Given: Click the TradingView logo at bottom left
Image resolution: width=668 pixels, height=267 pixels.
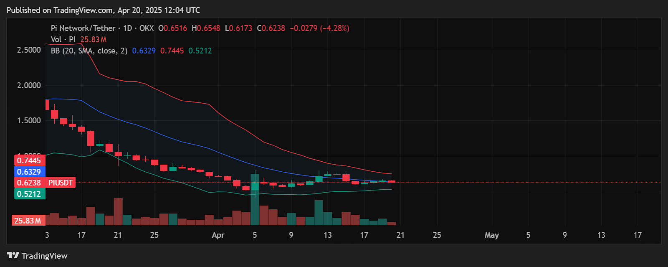Looking at the screenshot, I should (37, 256).
